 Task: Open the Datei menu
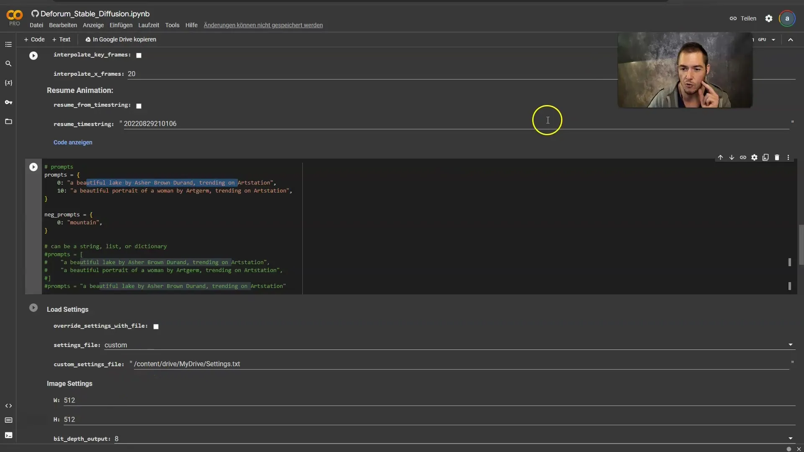click(36, 25)
